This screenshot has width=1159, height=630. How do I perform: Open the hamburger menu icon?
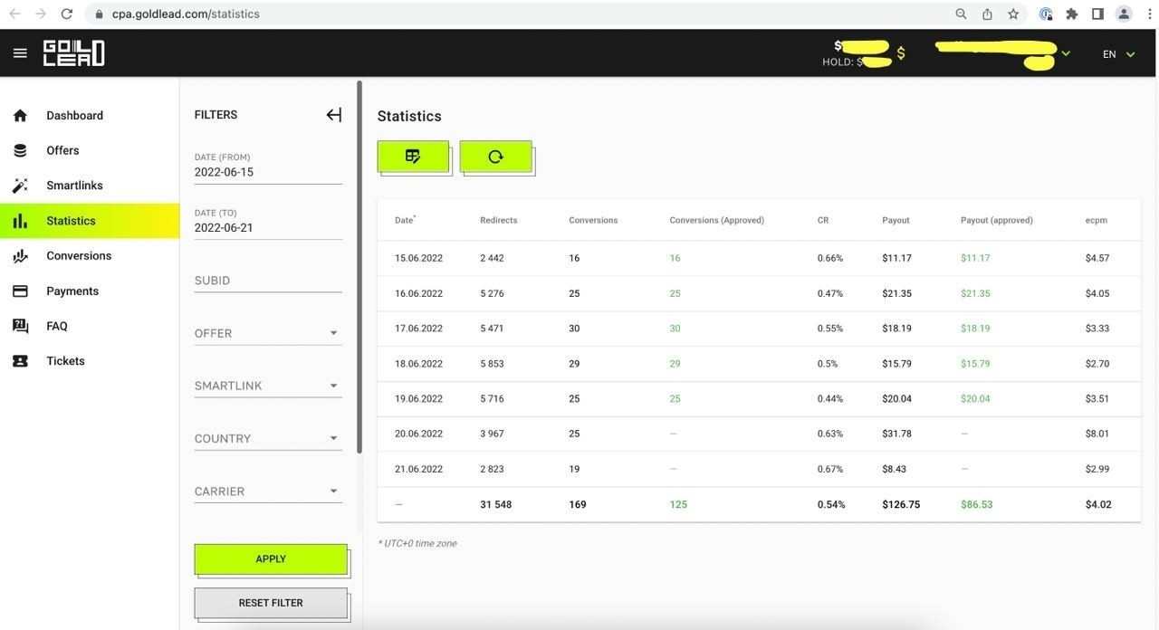20,53
